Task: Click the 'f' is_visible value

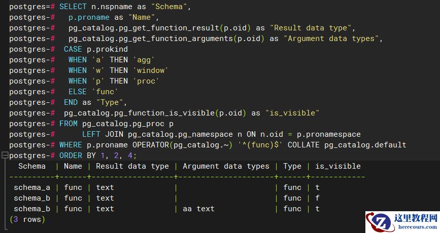Action: [x=317, y=198]
